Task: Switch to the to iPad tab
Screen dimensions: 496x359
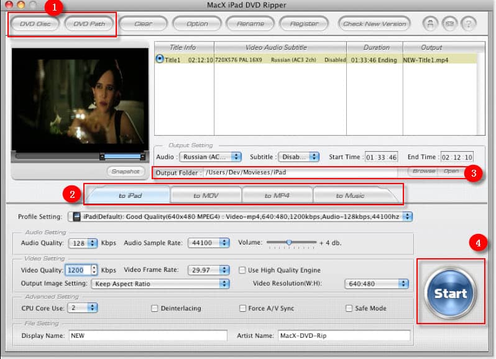Action: (x=130, y=195)
